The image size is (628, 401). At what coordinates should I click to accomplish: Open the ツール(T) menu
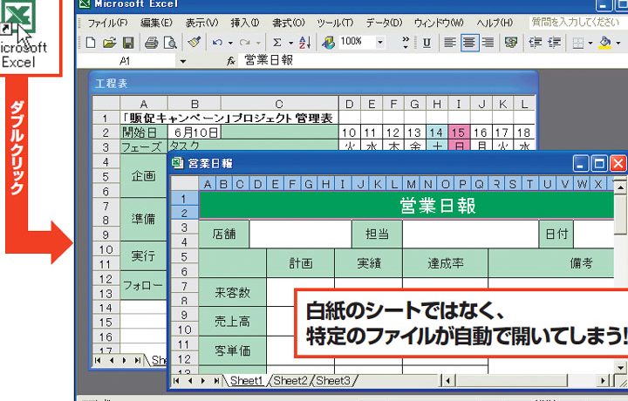click(x=335, y=23)
